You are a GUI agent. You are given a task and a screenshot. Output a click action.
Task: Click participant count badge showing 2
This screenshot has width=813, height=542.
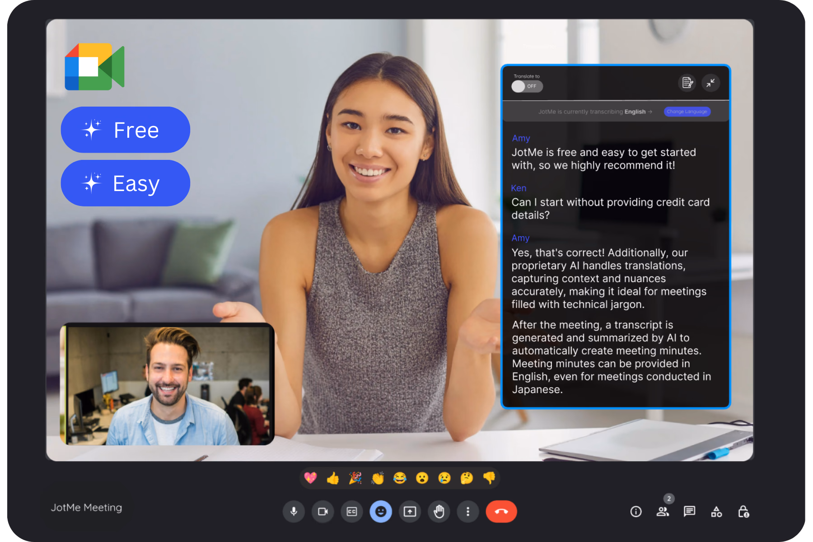(669, 499)
